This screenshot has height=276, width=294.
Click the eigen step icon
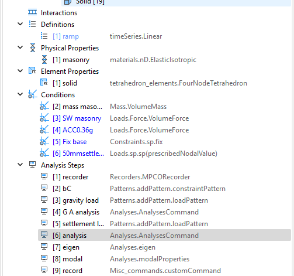[44, 247]
